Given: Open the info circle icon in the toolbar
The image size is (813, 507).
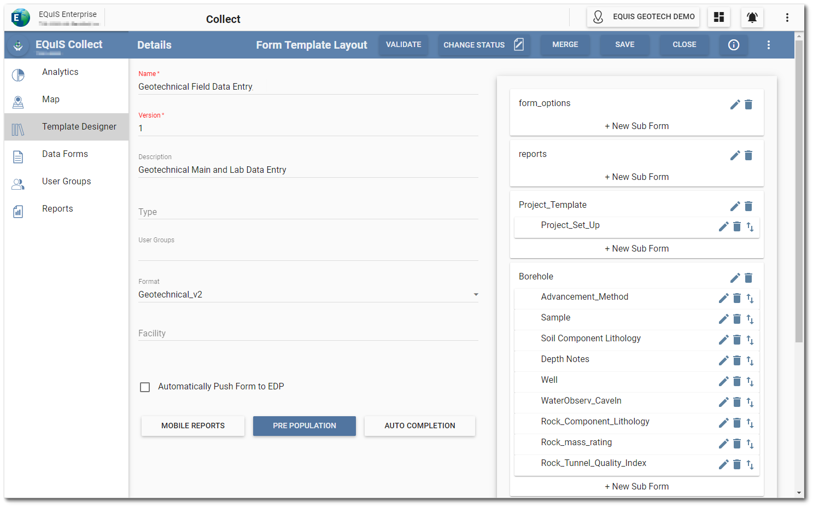Looking at the screenshot, I should (733, 45).
